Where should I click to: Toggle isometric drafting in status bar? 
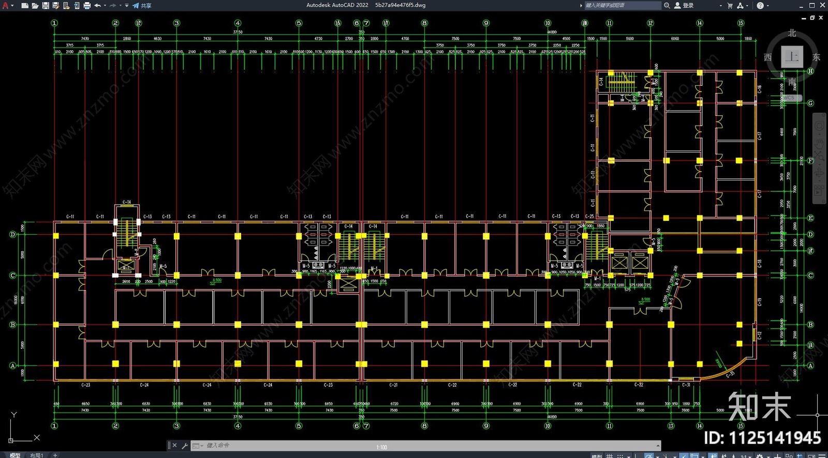pyautogui.click(x=666, y=455)
